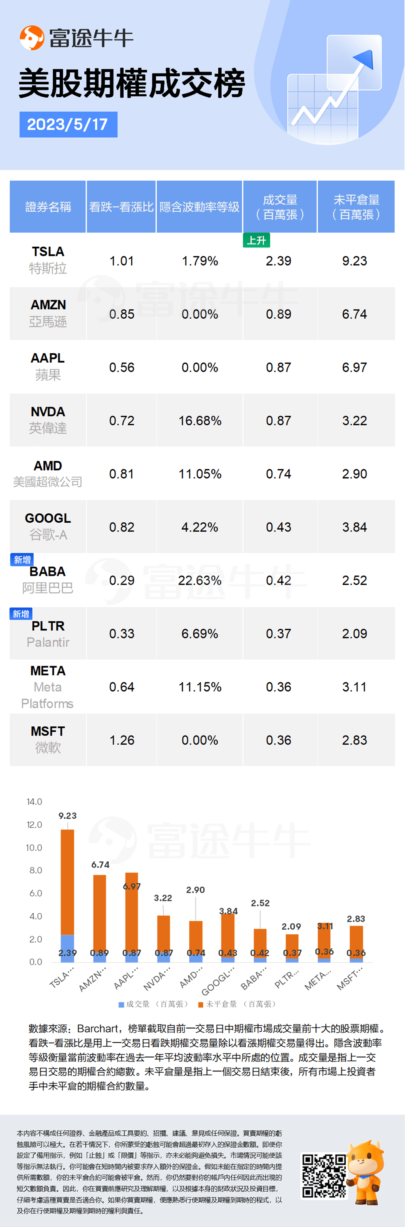Click the 新增 badge beside BABA
The height and width of the screenshot is (1227, 405).
click(x=22, y=560)
